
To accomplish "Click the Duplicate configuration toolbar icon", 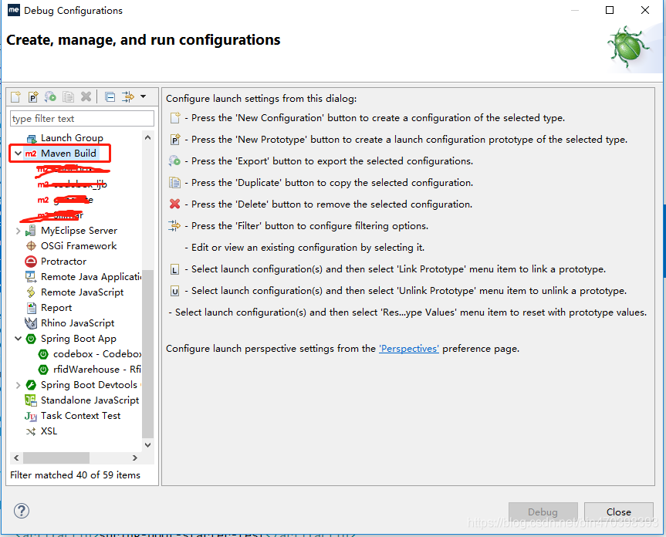I will (x=68, y=96).
